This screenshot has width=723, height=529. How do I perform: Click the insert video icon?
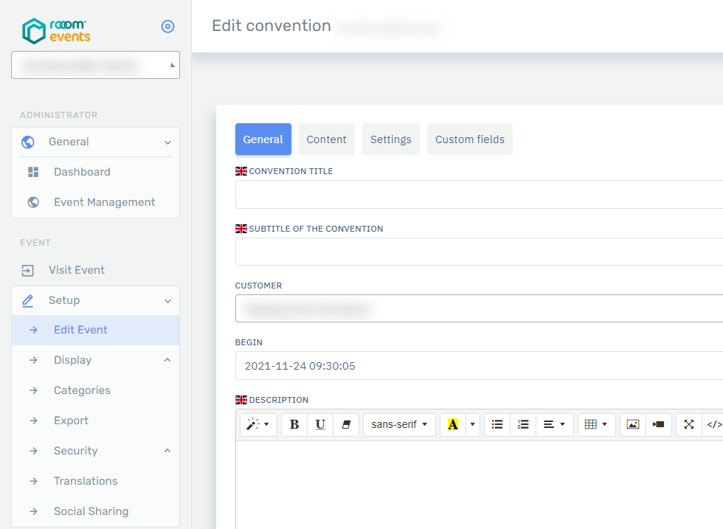[x=658, y=424]
